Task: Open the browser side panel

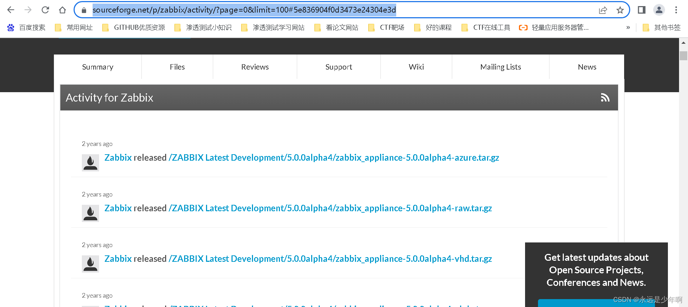Action: pos(642,10)
